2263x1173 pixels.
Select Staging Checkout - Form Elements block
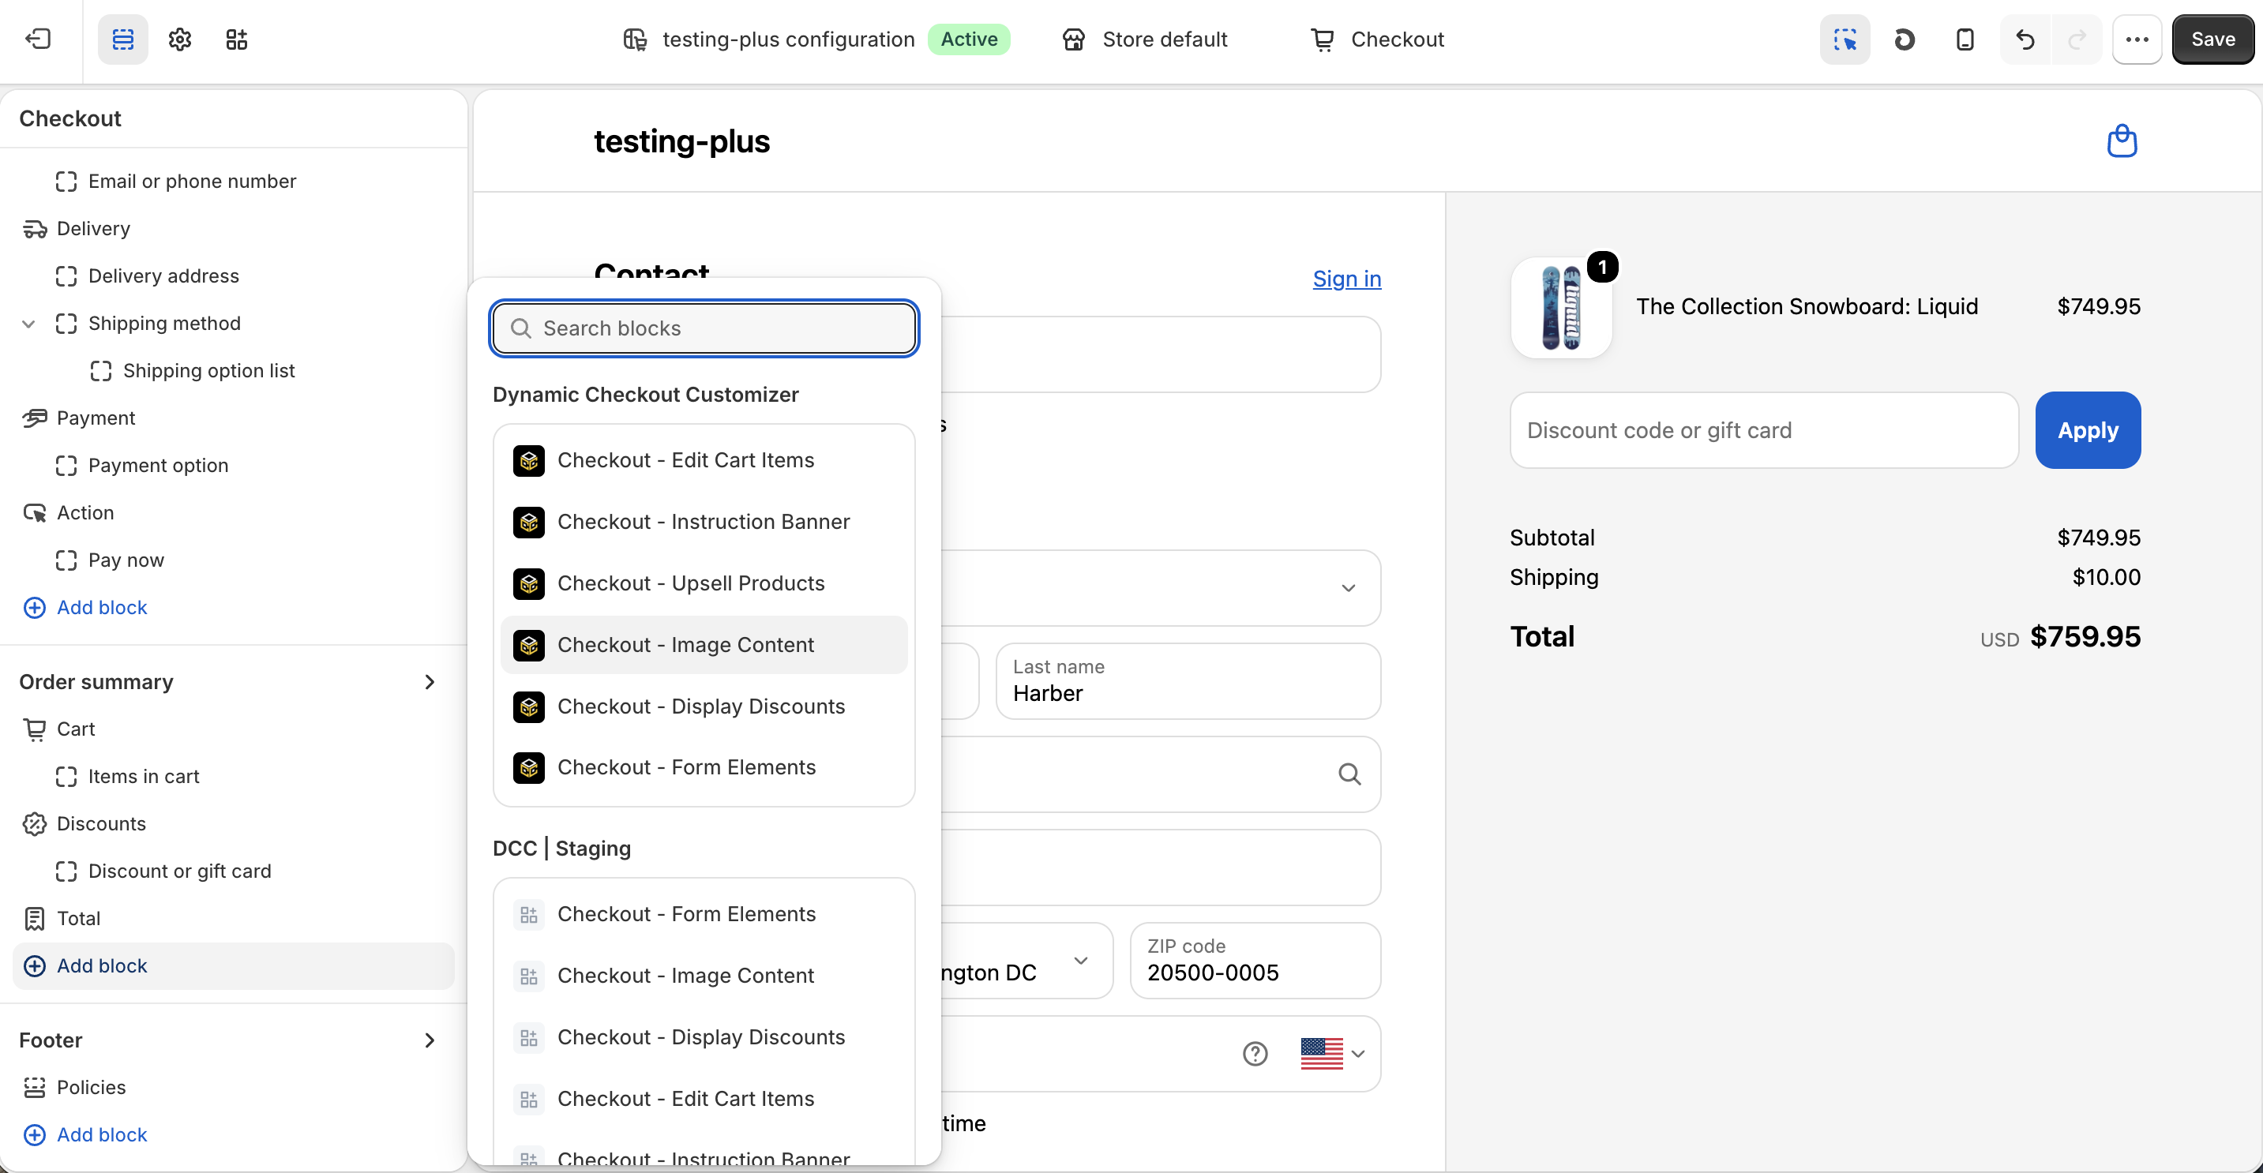(x=704, y=914)
